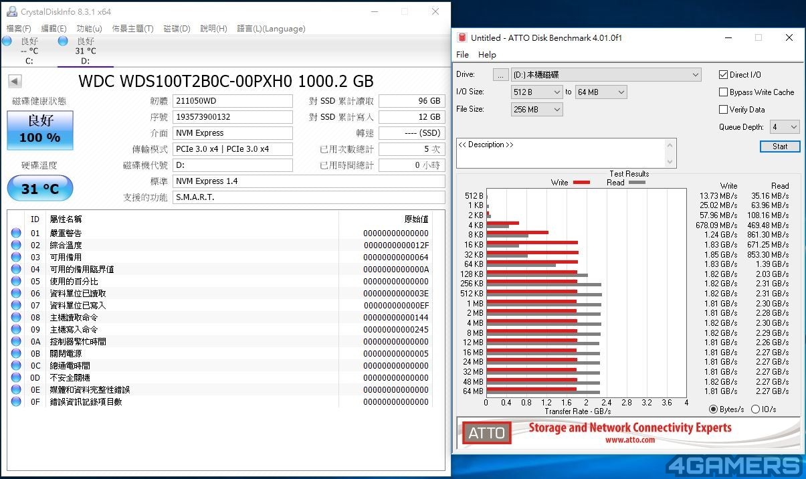Click status orb for attribute 0F 錯誤資訊記錄項目數
806x479 pixels.
(16, 401)
